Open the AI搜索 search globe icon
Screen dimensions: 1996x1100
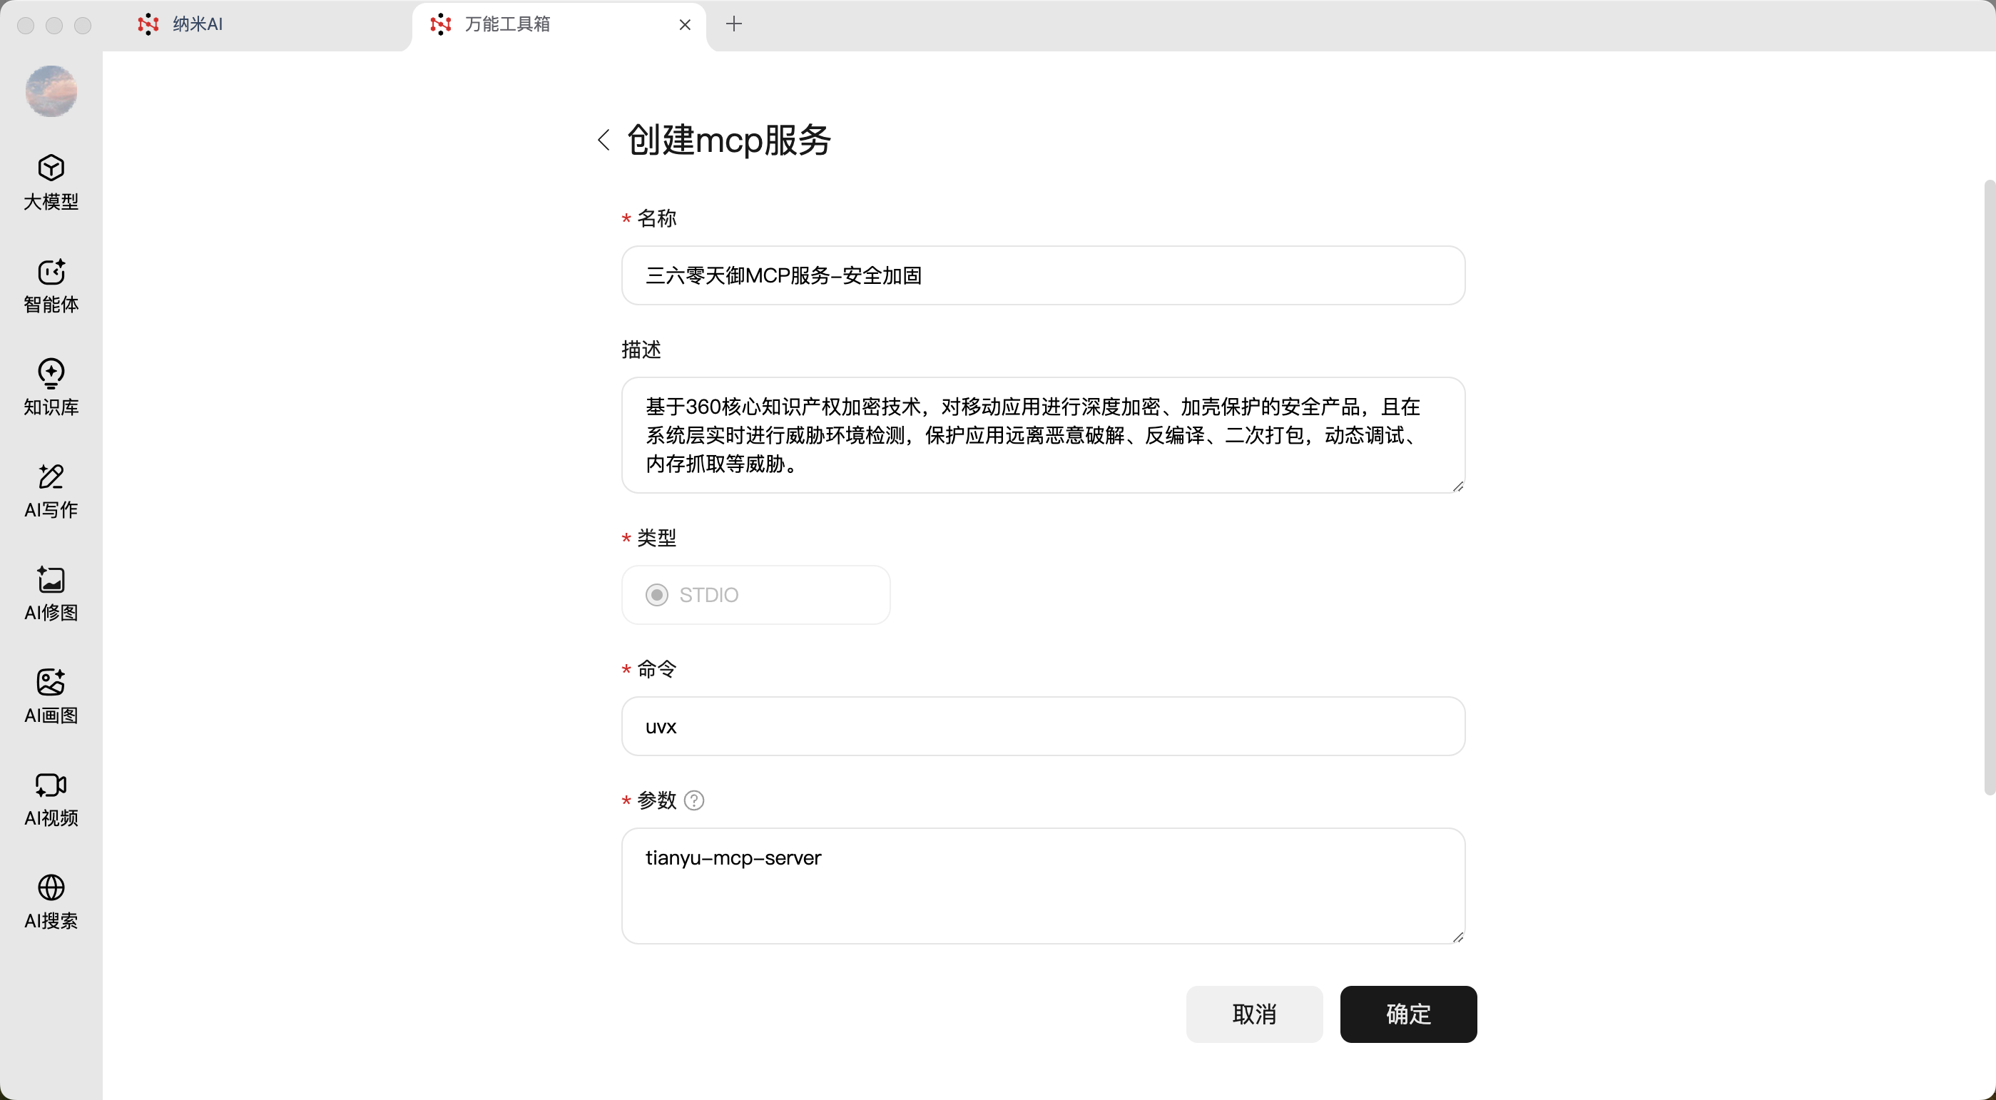[x=51, y=887]
